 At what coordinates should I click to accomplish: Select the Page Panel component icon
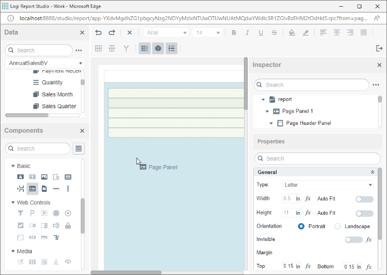32,189
